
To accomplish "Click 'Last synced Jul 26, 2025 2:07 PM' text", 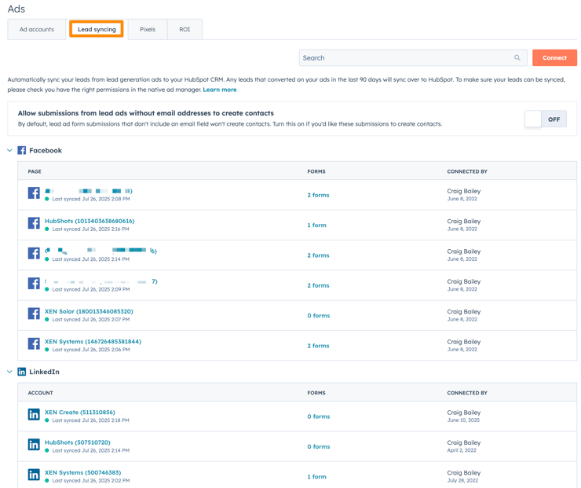I will pyautogui.click(x=91, y=319).
